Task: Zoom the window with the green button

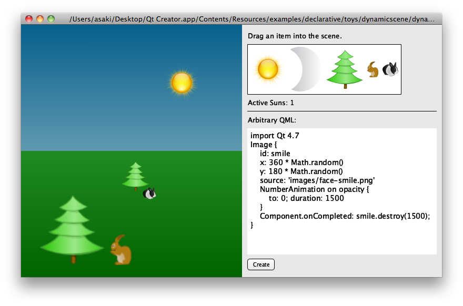Action: tap(51, 19)
